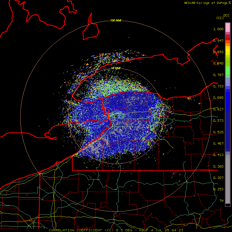
Task: Click the 0.627 color scale value
Action: click(218, 109)
